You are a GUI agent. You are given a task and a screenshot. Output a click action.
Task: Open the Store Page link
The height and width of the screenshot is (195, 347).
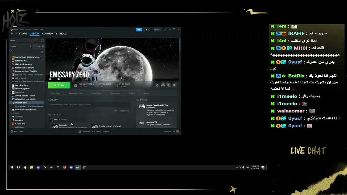56,93
